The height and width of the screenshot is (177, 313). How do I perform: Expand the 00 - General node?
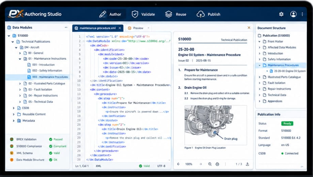pos(20,53)
